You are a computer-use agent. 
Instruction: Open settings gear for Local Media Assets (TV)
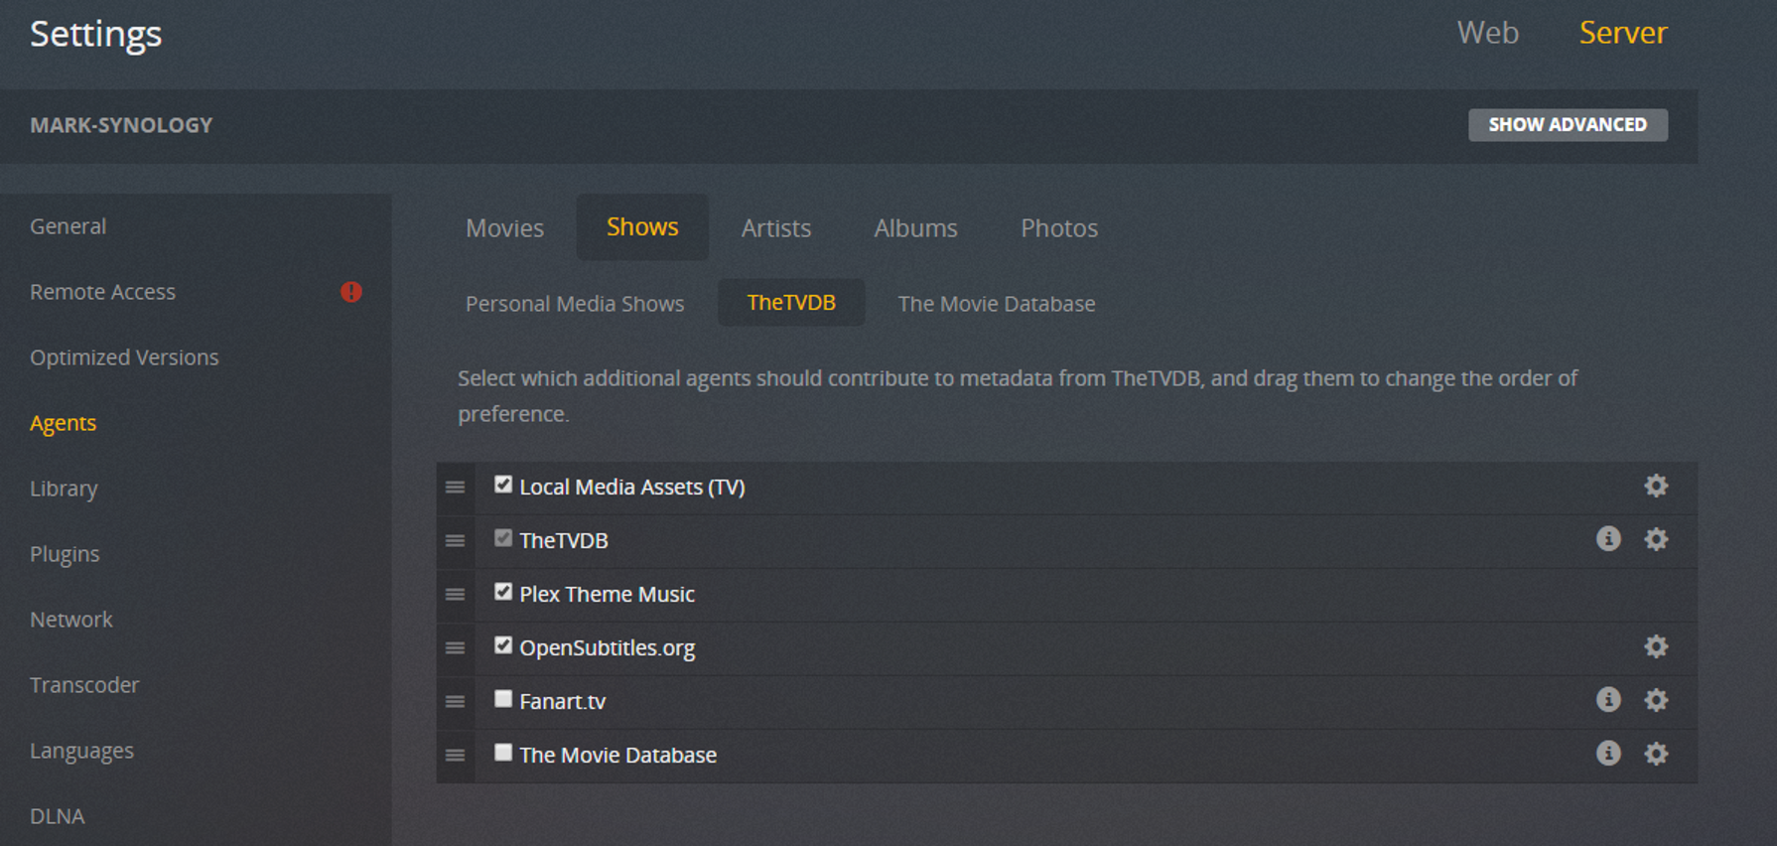[1655, 486]
